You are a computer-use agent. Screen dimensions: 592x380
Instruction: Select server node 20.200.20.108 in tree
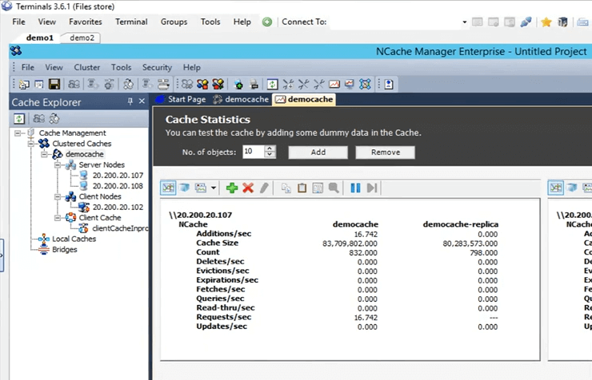pos(118,186)
